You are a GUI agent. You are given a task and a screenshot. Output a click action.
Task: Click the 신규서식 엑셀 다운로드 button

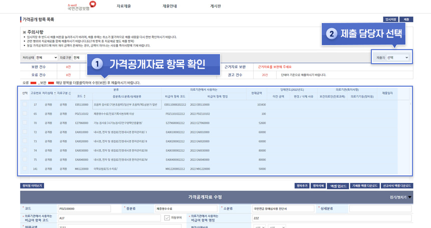point(397,186)
